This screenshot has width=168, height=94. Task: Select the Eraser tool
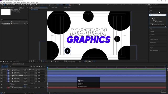coord(31,5)
